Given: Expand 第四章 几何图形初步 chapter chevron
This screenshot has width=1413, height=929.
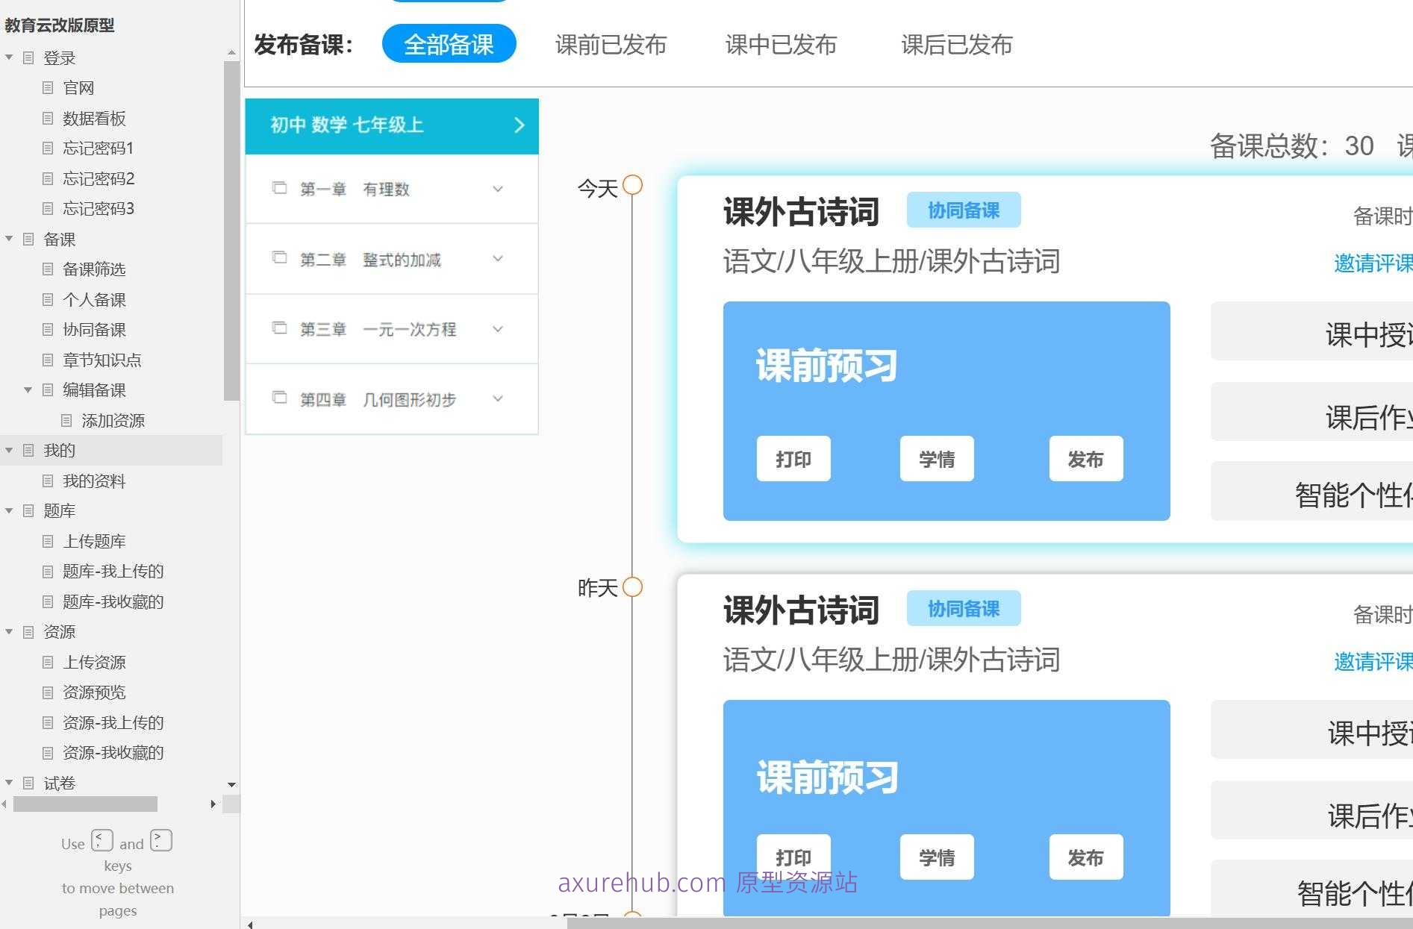Looking at the screenshot, I should (498, 399).
